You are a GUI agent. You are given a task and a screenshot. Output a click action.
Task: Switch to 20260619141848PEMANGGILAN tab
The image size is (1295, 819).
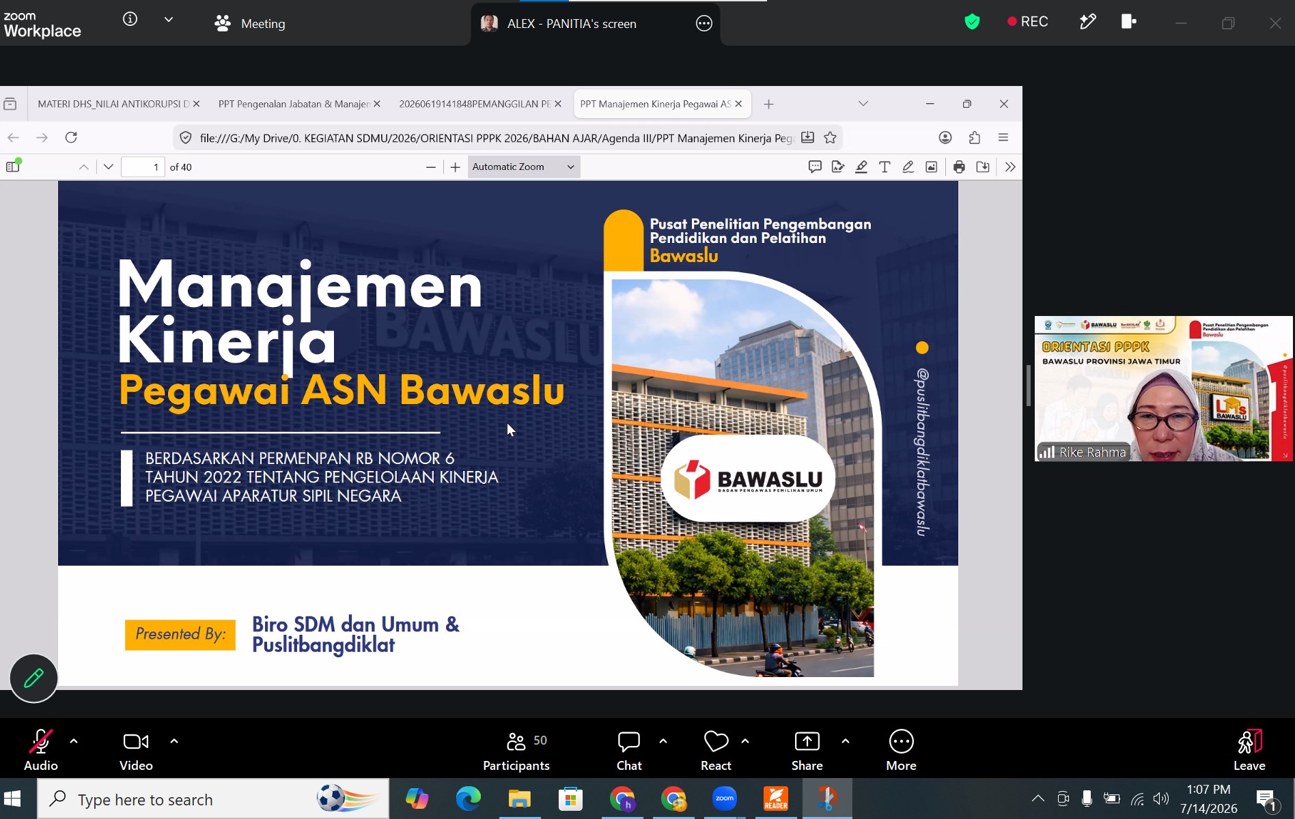[475, 104]
